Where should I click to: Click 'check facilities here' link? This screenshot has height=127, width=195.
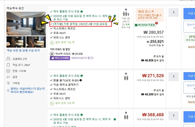[27, 90]
